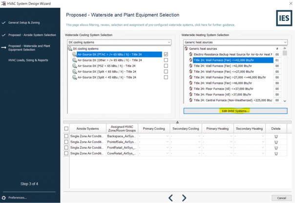Tick the PointofSale_AirSys row checkbox

pos(66,142)
